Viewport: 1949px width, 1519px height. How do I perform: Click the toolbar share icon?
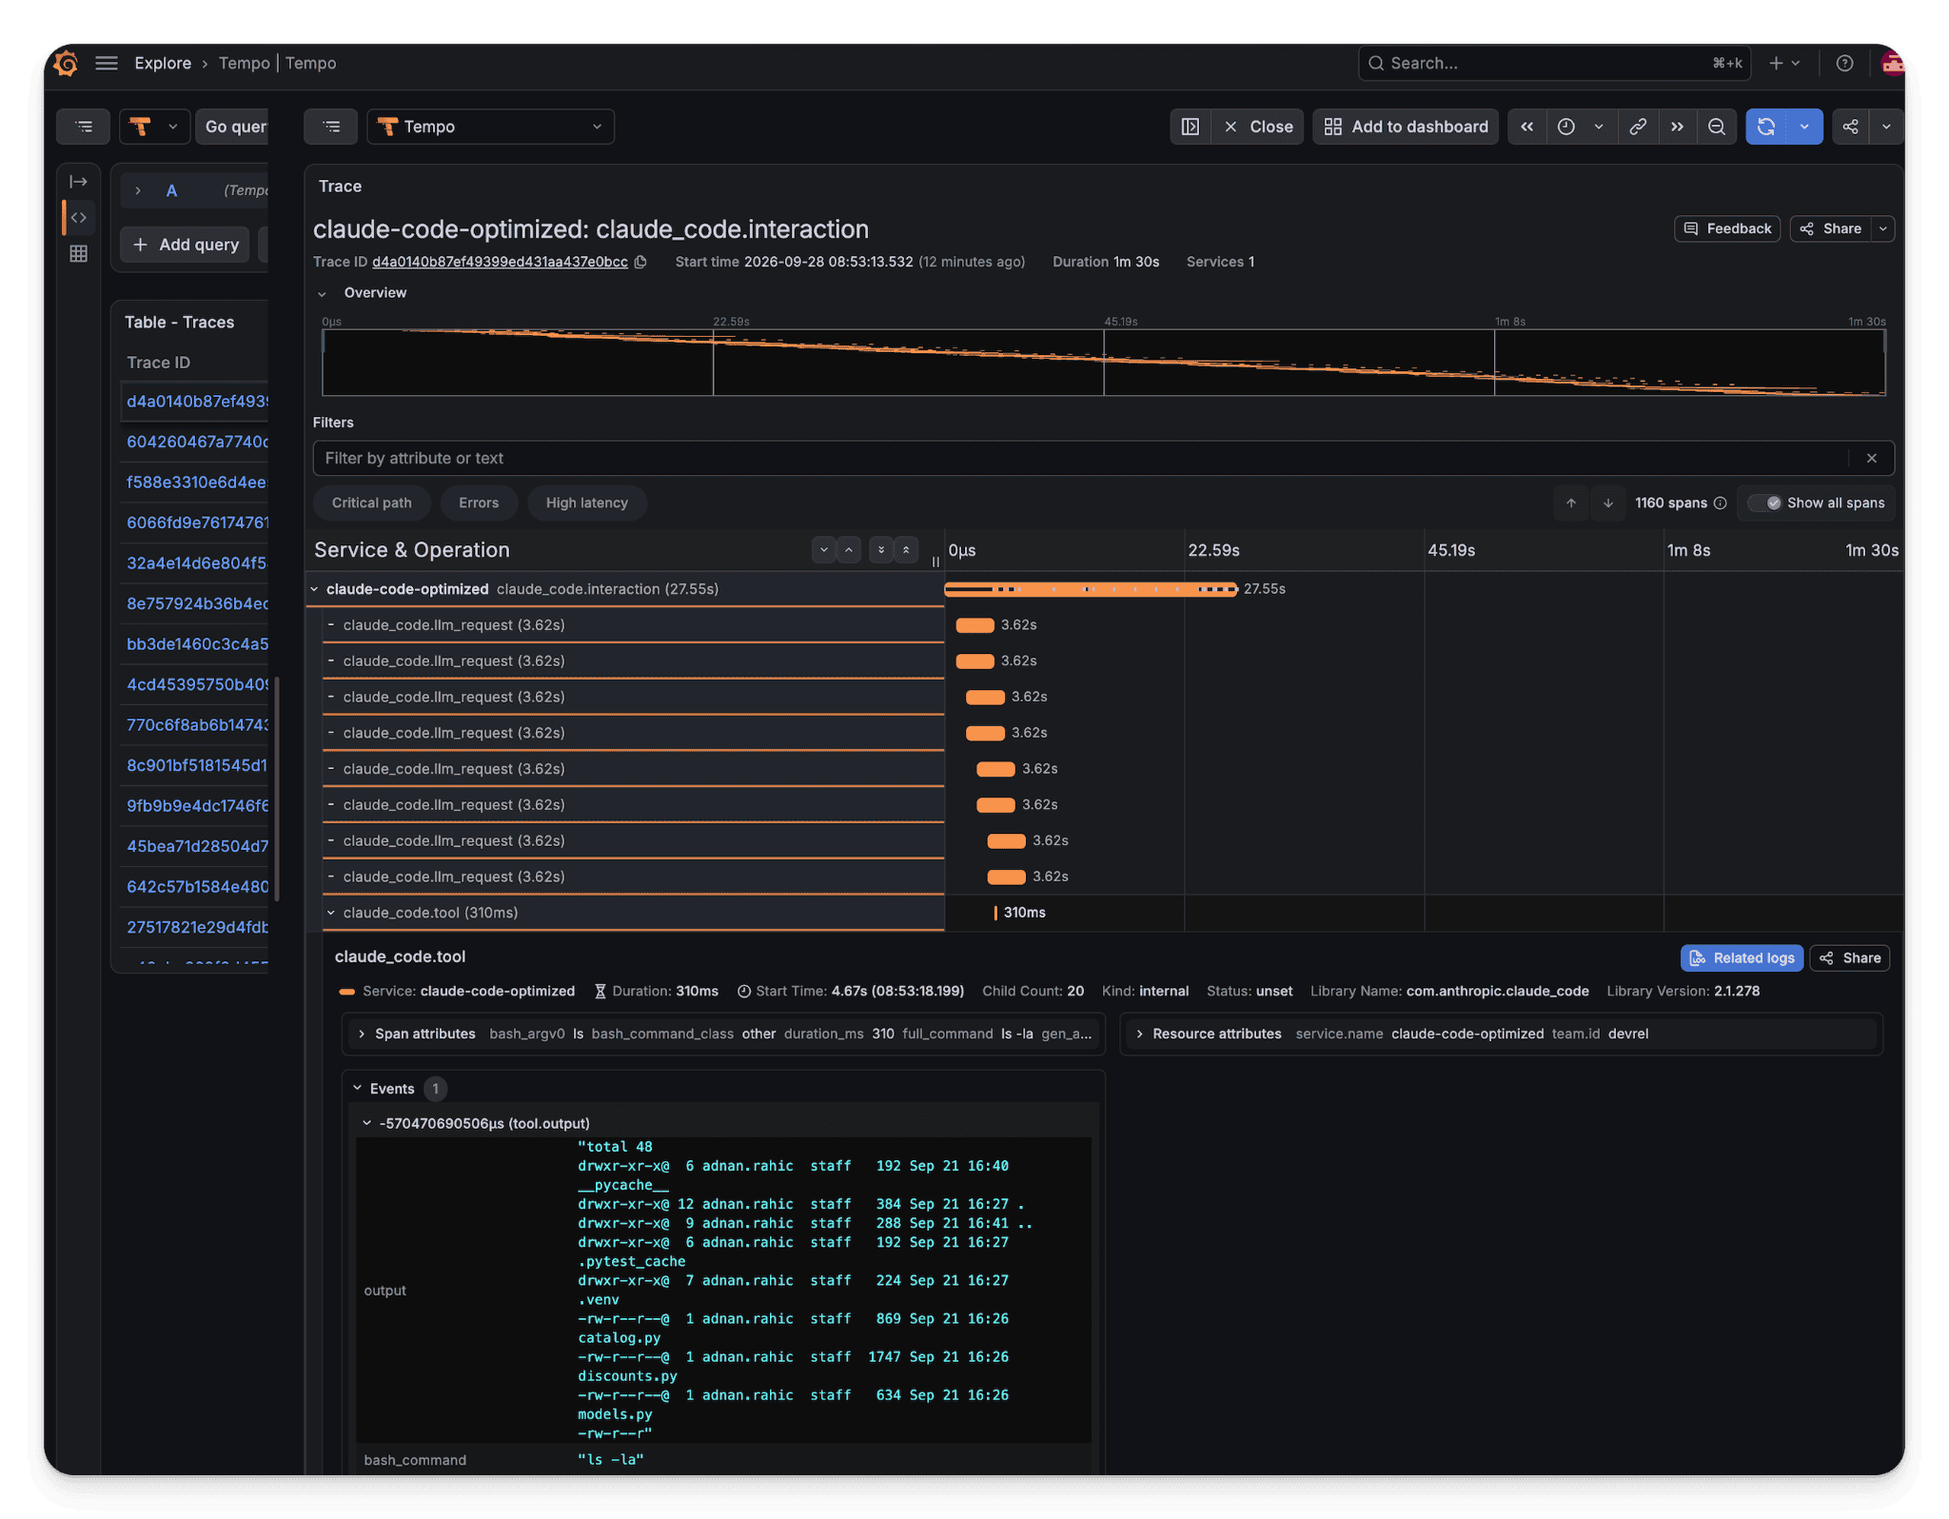(1850, 127)
